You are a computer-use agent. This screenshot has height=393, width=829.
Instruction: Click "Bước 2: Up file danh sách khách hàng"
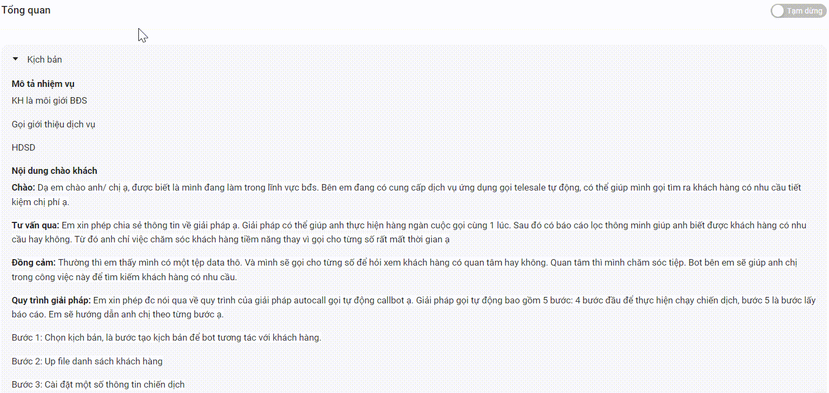tap(87, 361)
